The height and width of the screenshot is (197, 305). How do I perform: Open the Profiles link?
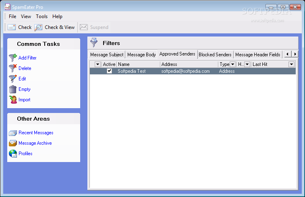[25, 154]
